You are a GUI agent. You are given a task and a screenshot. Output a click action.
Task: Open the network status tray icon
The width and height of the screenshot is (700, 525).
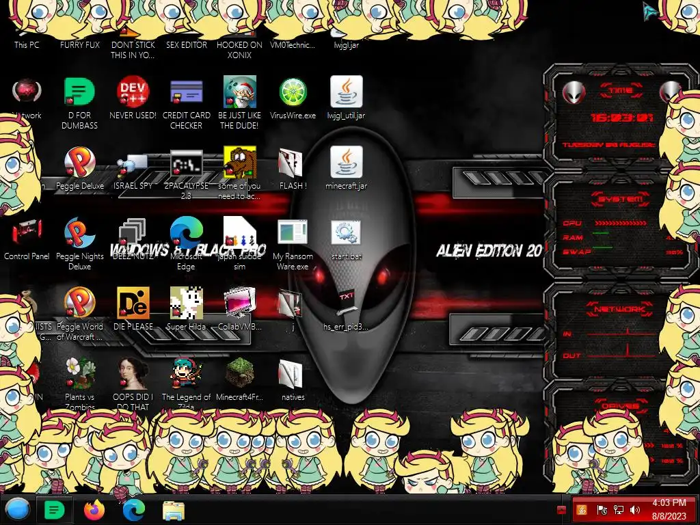pyautogui.click(x=618, y=510)
